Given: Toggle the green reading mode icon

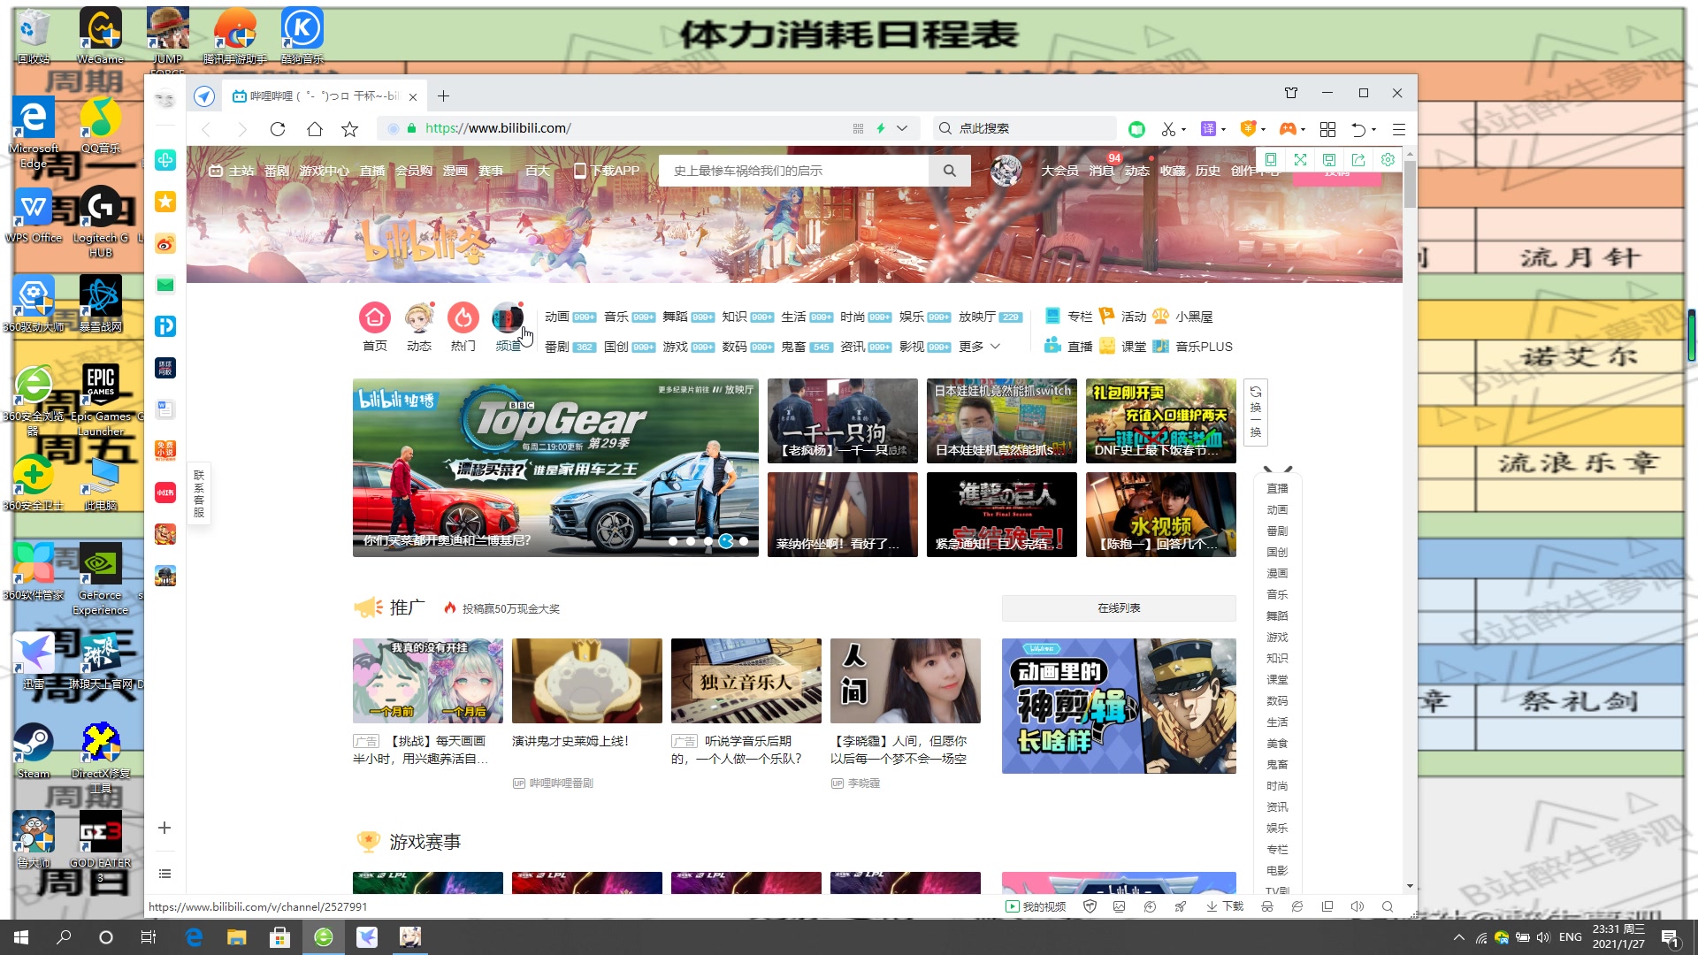Looking at the screenshot, I should click(x=1136, y=129).
